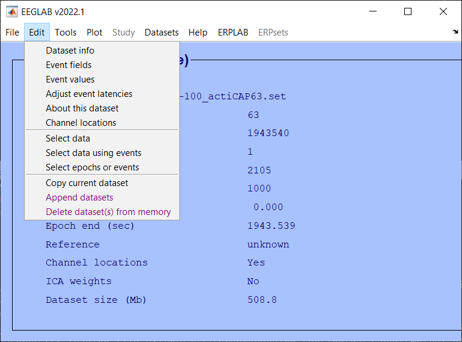Open the File menu
Image resolution: width=462 pixels, height=342 pixels.
coord(12,33)
